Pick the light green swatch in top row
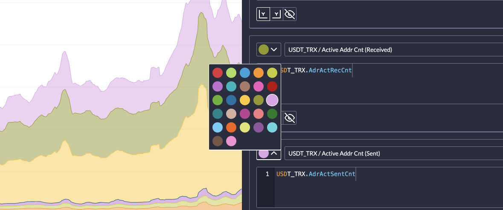The height and width of the screenshot is (210, 503). click(x=231, y=73)
